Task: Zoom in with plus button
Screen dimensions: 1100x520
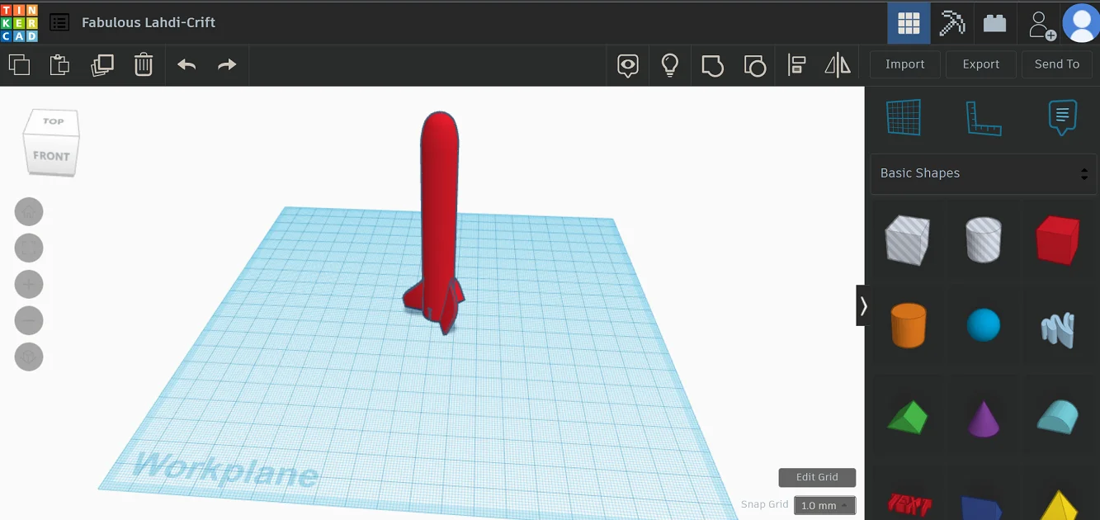Action: coord(29,285)
